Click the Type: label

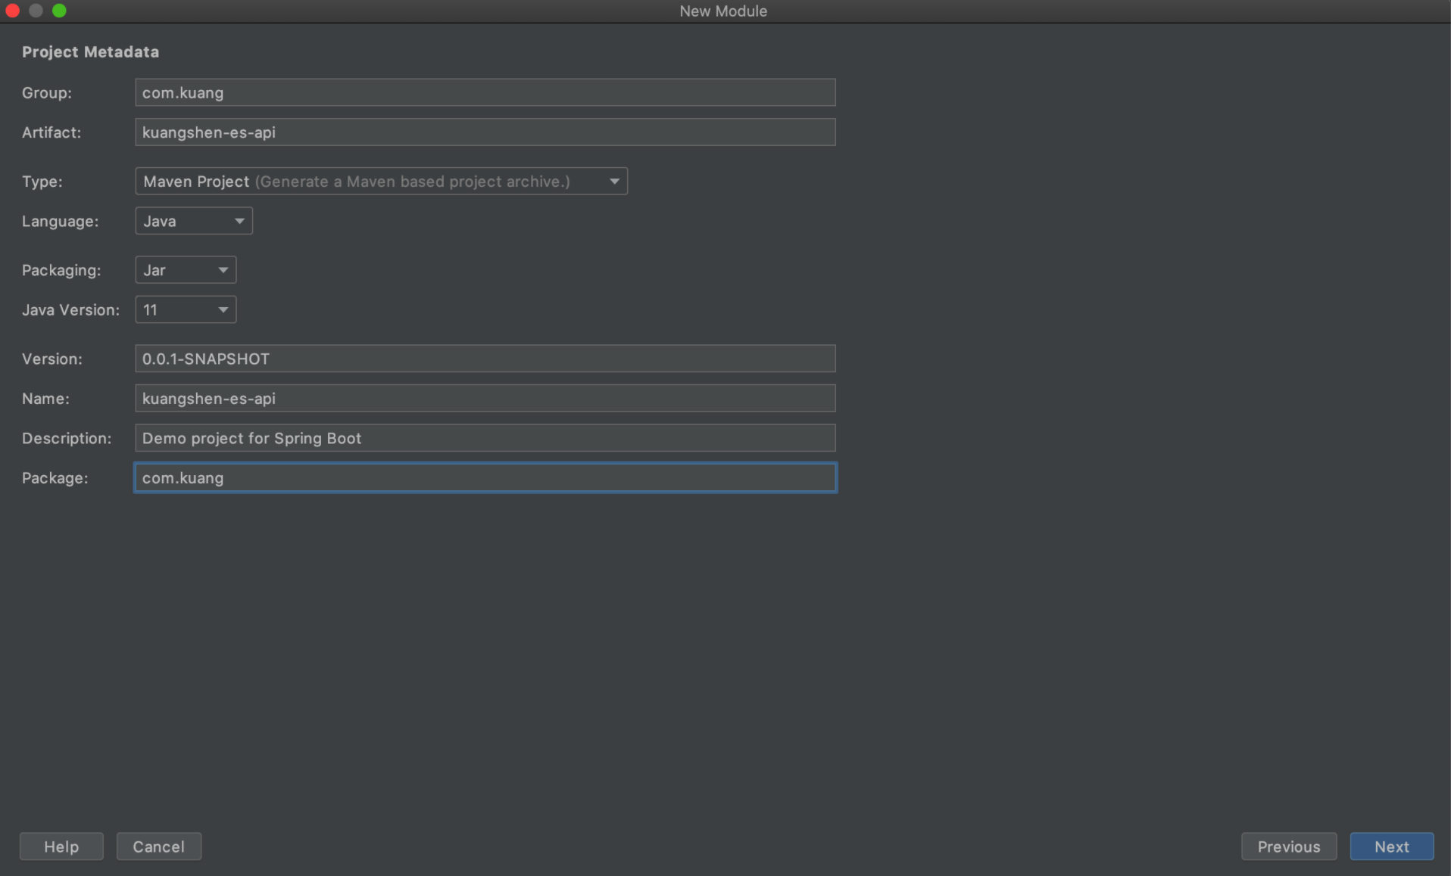[x=42, y=182]
